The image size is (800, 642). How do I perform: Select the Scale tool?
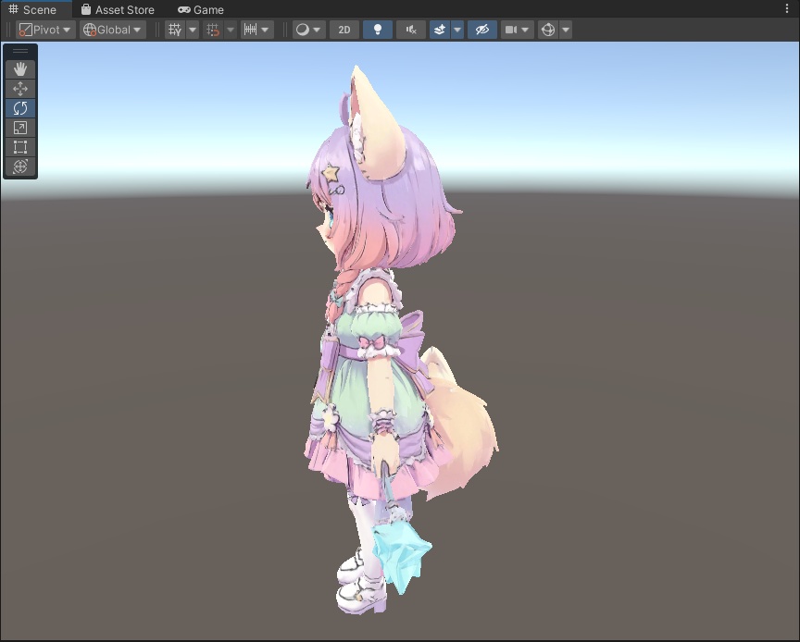coord(19,128)
